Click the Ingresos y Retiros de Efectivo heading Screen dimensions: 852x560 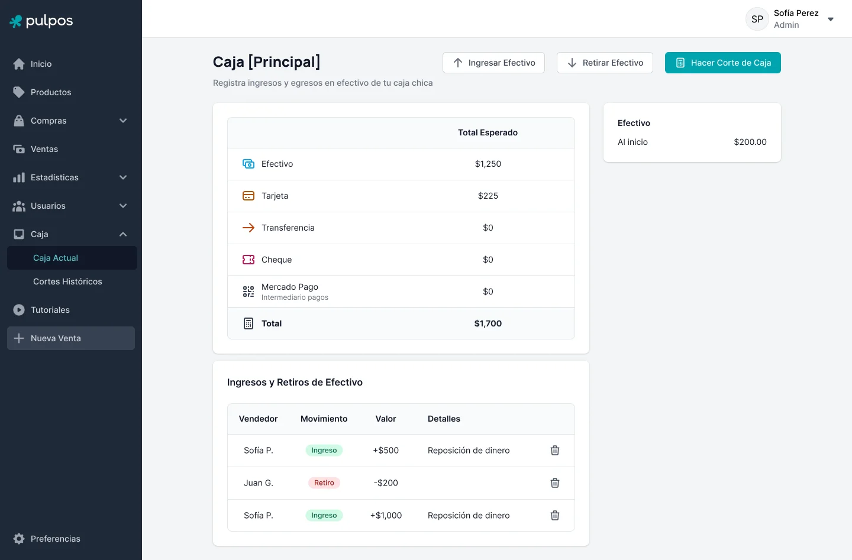click(x=295, y=383)
